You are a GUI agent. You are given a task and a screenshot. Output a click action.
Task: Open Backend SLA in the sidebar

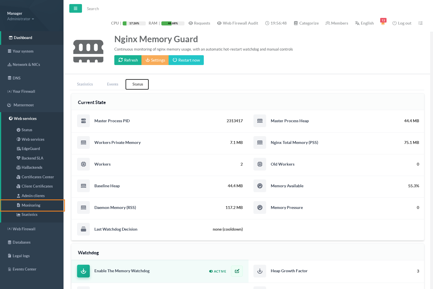click(32, 158)
